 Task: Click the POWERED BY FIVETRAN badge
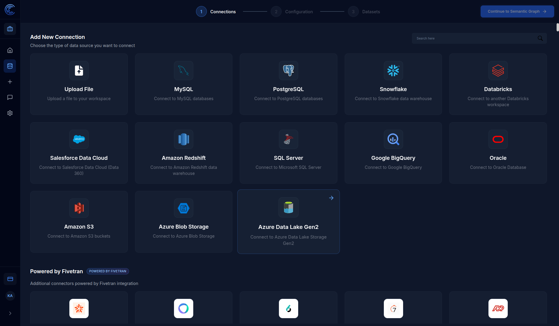pyautogui.click(x=108, y=271)
